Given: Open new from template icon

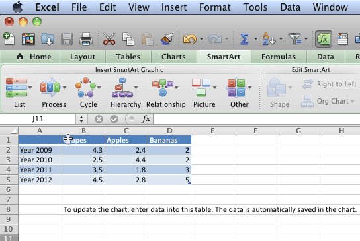Looking at the screenshot, I should coord(28,39).
